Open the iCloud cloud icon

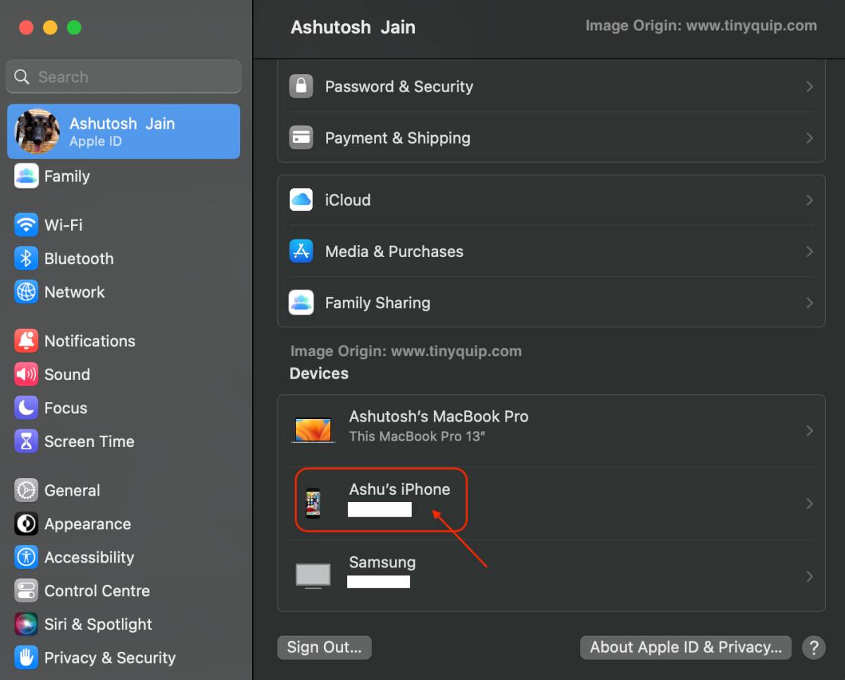click(301, 200)
